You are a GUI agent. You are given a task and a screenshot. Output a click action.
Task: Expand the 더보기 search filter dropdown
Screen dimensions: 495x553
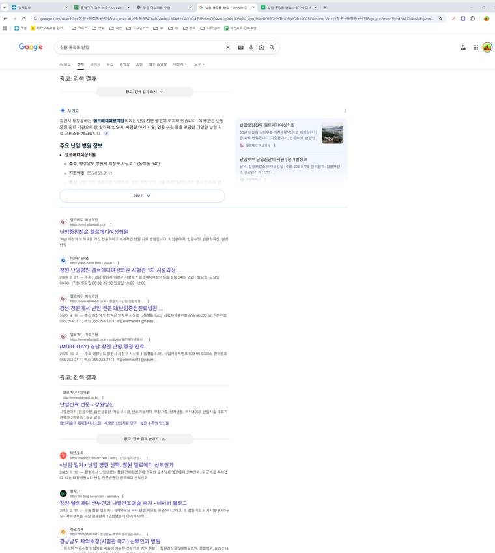pyautogui.click(x=180, y=64)
